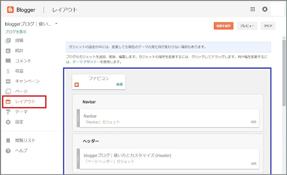Viewport: 287px width, 175px height.
Task: Open 投稿 menu item
Action: (x=19, y=40)
